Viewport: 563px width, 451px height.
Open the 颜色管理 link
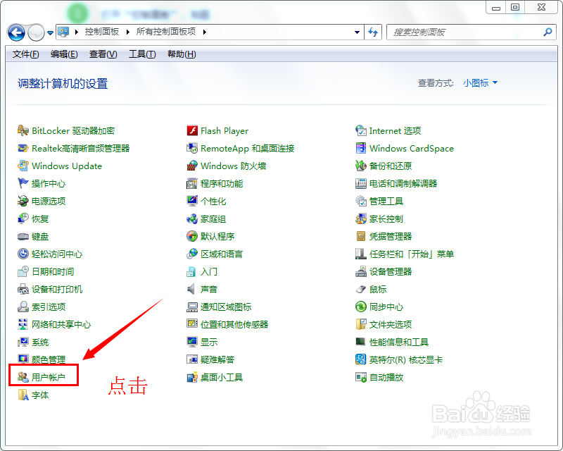[49, 359]
